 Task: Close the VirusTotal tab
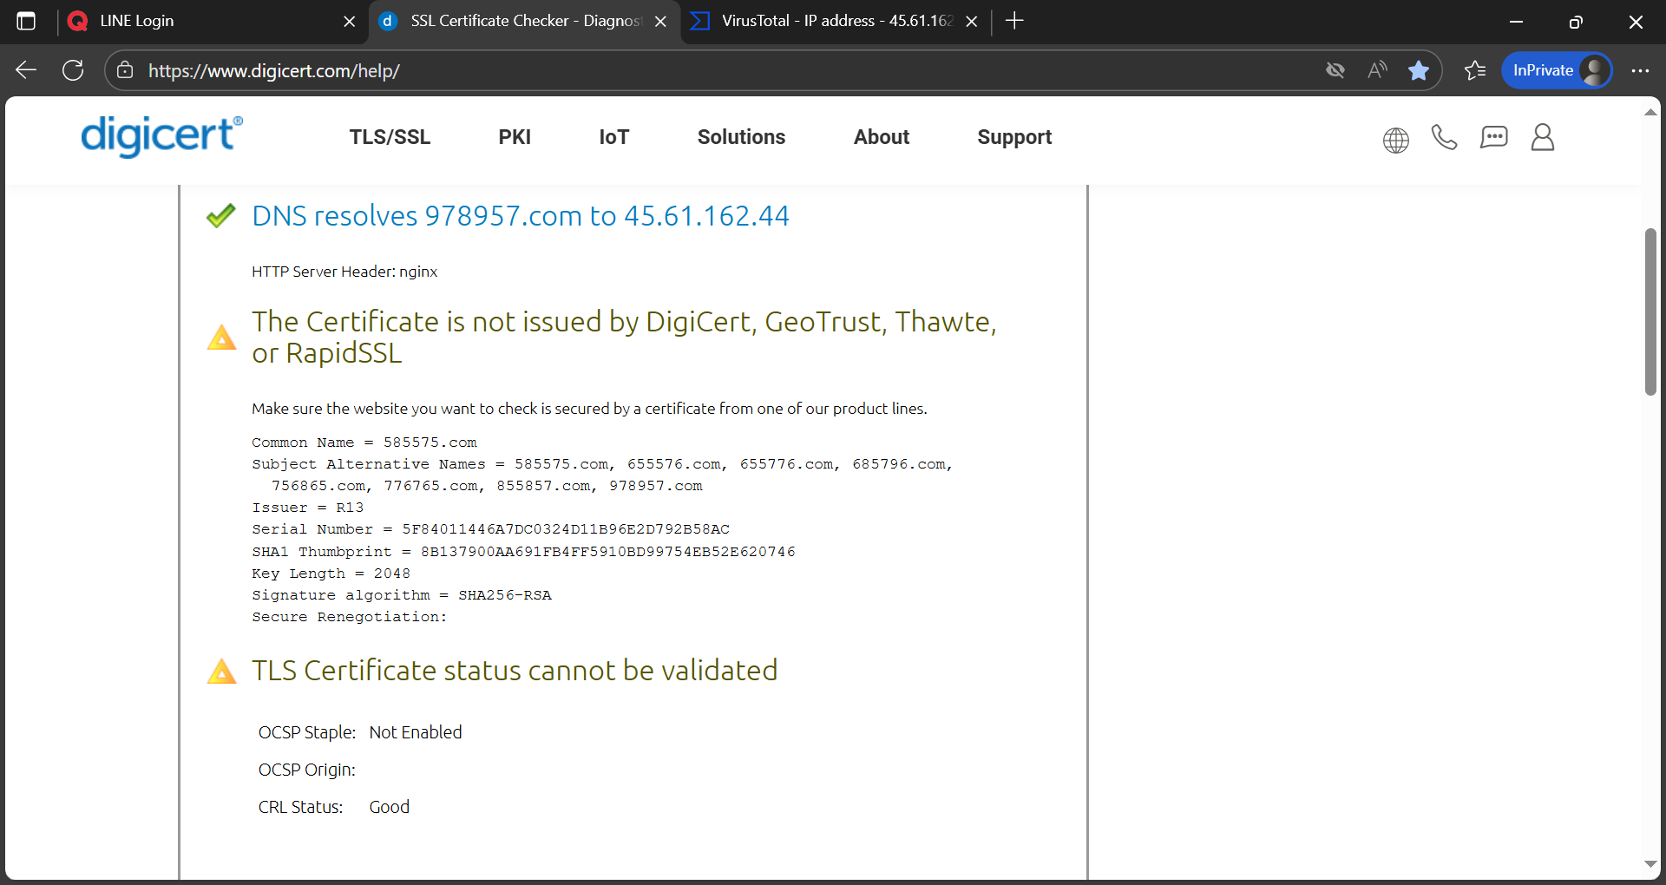click(972, 21)
